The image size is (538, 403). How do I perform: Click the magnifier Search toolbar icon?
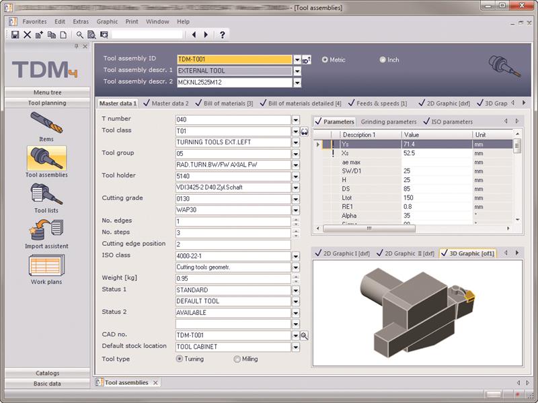point(79,35)
